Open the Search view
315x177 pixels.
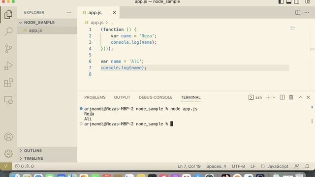tap(8, 31)
